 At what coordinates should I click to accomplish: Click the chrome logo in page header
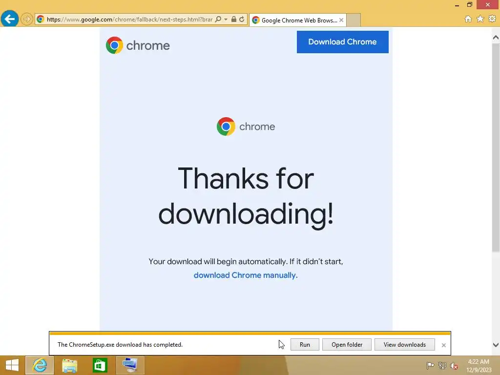(138, 45)
